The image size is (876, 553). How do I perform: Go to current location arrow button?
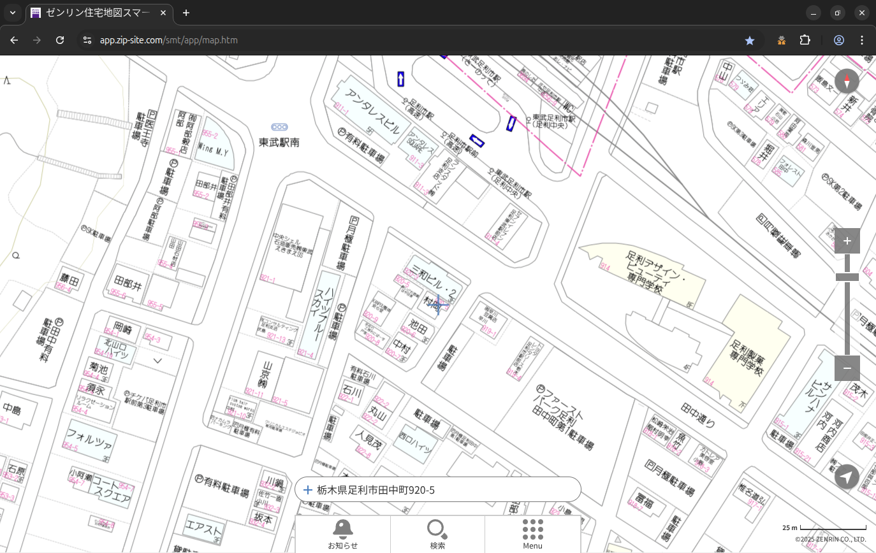pyautogui.click(x=847, y=477)
